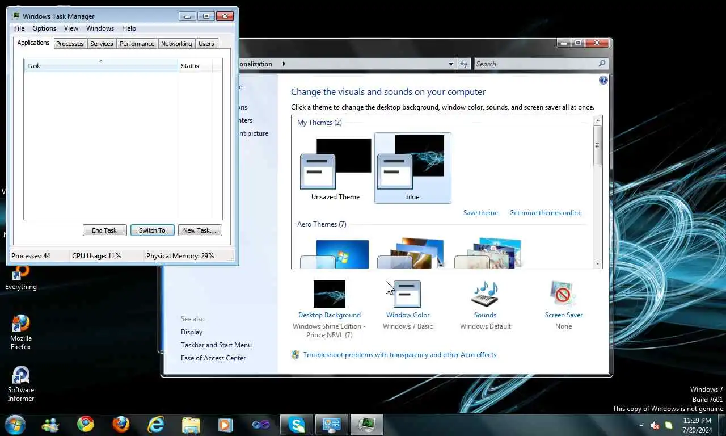Open the Screen Saver icon
The height and width of the screenshot is (436, 726).
coord(563,294)
